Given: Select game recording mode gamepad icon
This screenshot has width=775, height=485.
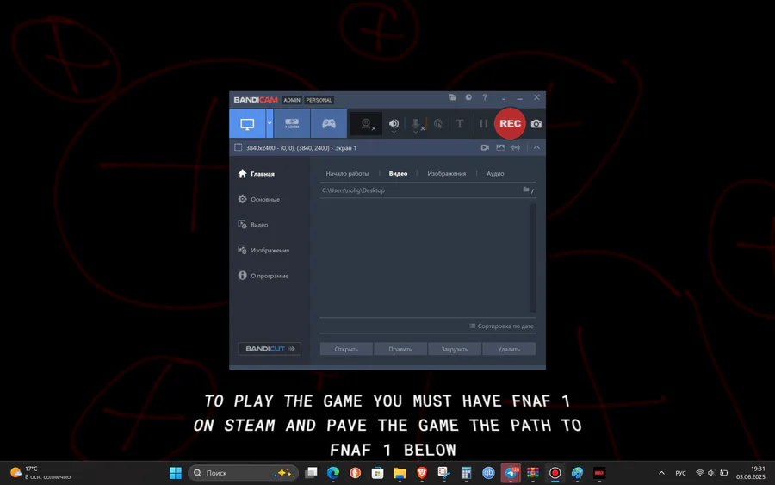Looking at the screenshot, I should click(x=329, y=123).
